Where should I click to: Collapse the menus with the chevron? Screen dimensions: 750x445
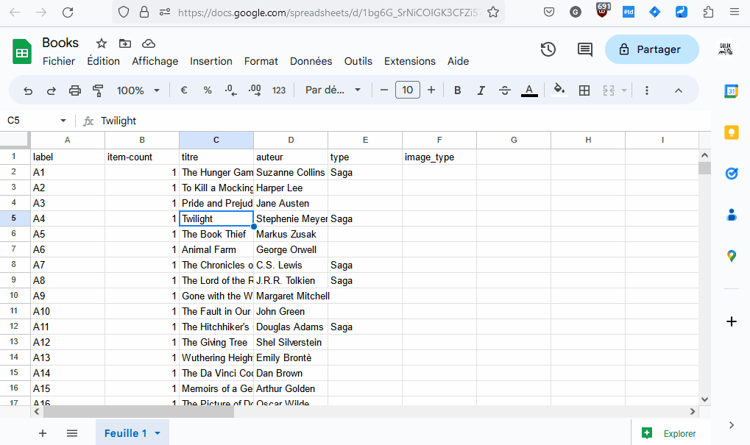[679, 90]
